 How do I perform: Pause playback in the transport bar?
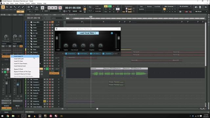click(52, 8)
